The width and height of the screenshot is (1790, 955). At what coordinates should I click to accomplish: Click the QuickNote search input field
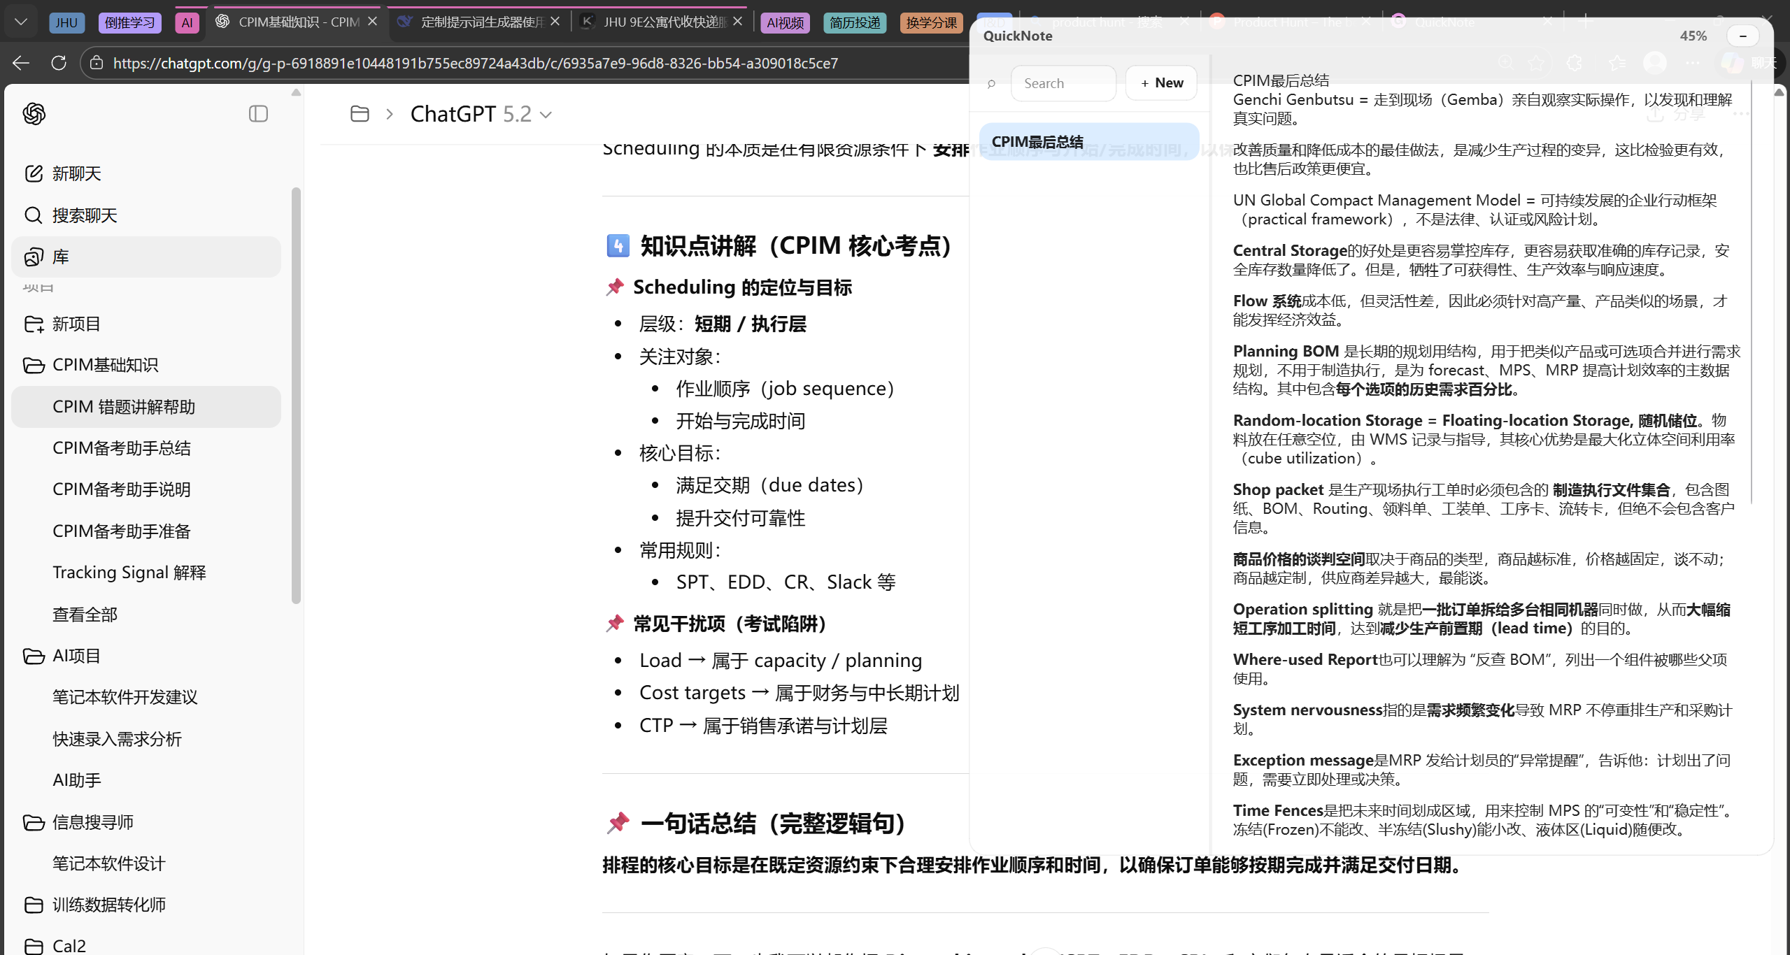click(1063, 82)
